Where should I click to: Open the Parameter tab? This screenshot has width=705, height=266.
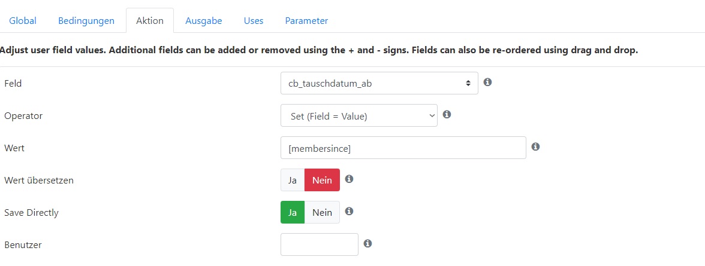click(x=307, y=21)
